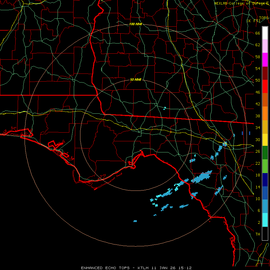The width and height of the screenshot is (270, 270).
Task: Click the '50 NMI' range ring label
Action: tap(136, 79)
